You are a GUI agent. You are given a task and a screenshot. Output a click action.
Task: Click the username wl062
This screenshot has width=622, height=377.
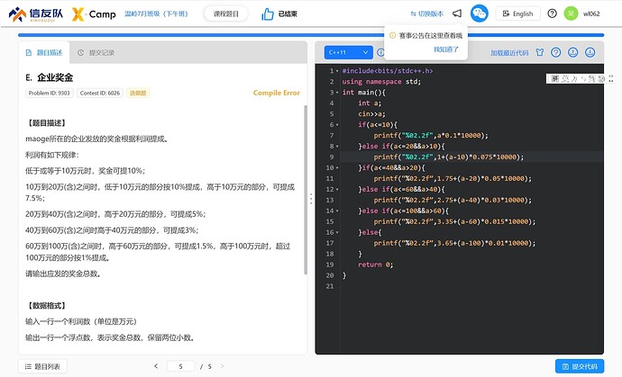point(591,13)
